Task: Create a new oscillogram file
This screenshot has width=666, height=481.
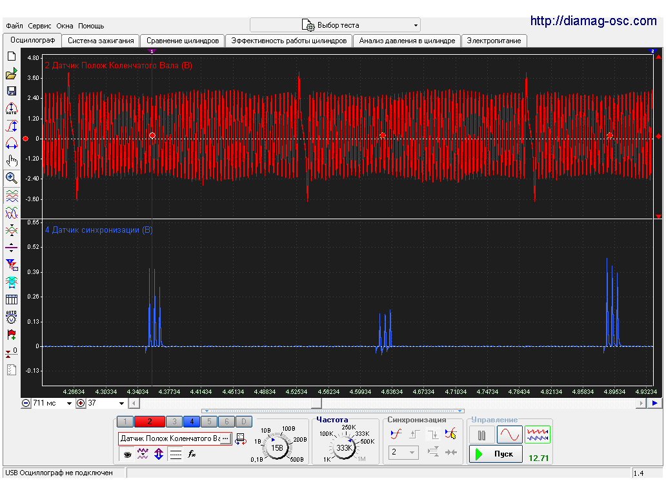Action: 12,57
